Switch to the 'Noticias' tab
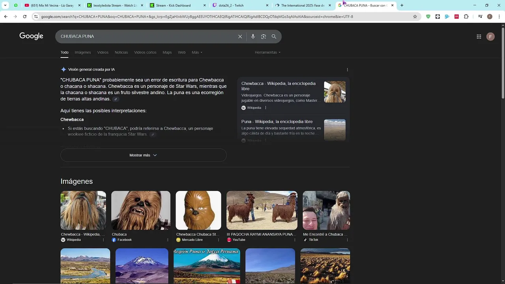Screen dimensions: 505x284 (x=121, y=52)
